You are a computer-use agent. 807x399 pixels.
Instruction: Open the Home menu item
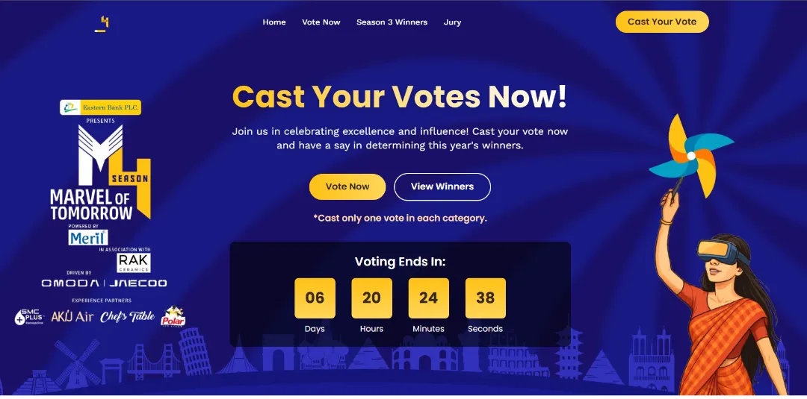[274, 22]
